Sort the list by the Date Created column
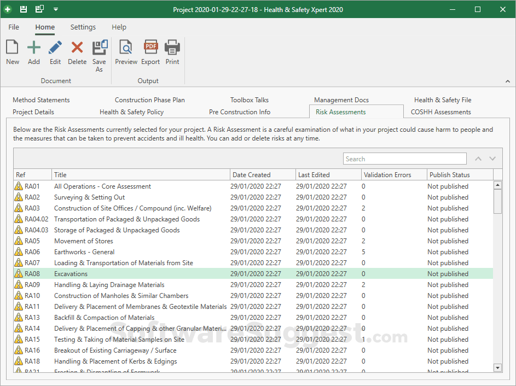 click(x=252, y=174)
